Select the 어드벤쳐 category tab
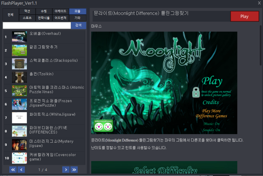 point(61,18)
